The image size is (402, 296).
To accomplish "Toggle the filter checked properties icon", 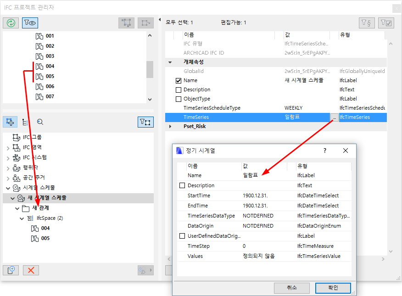I will click(x=386, y=23).
